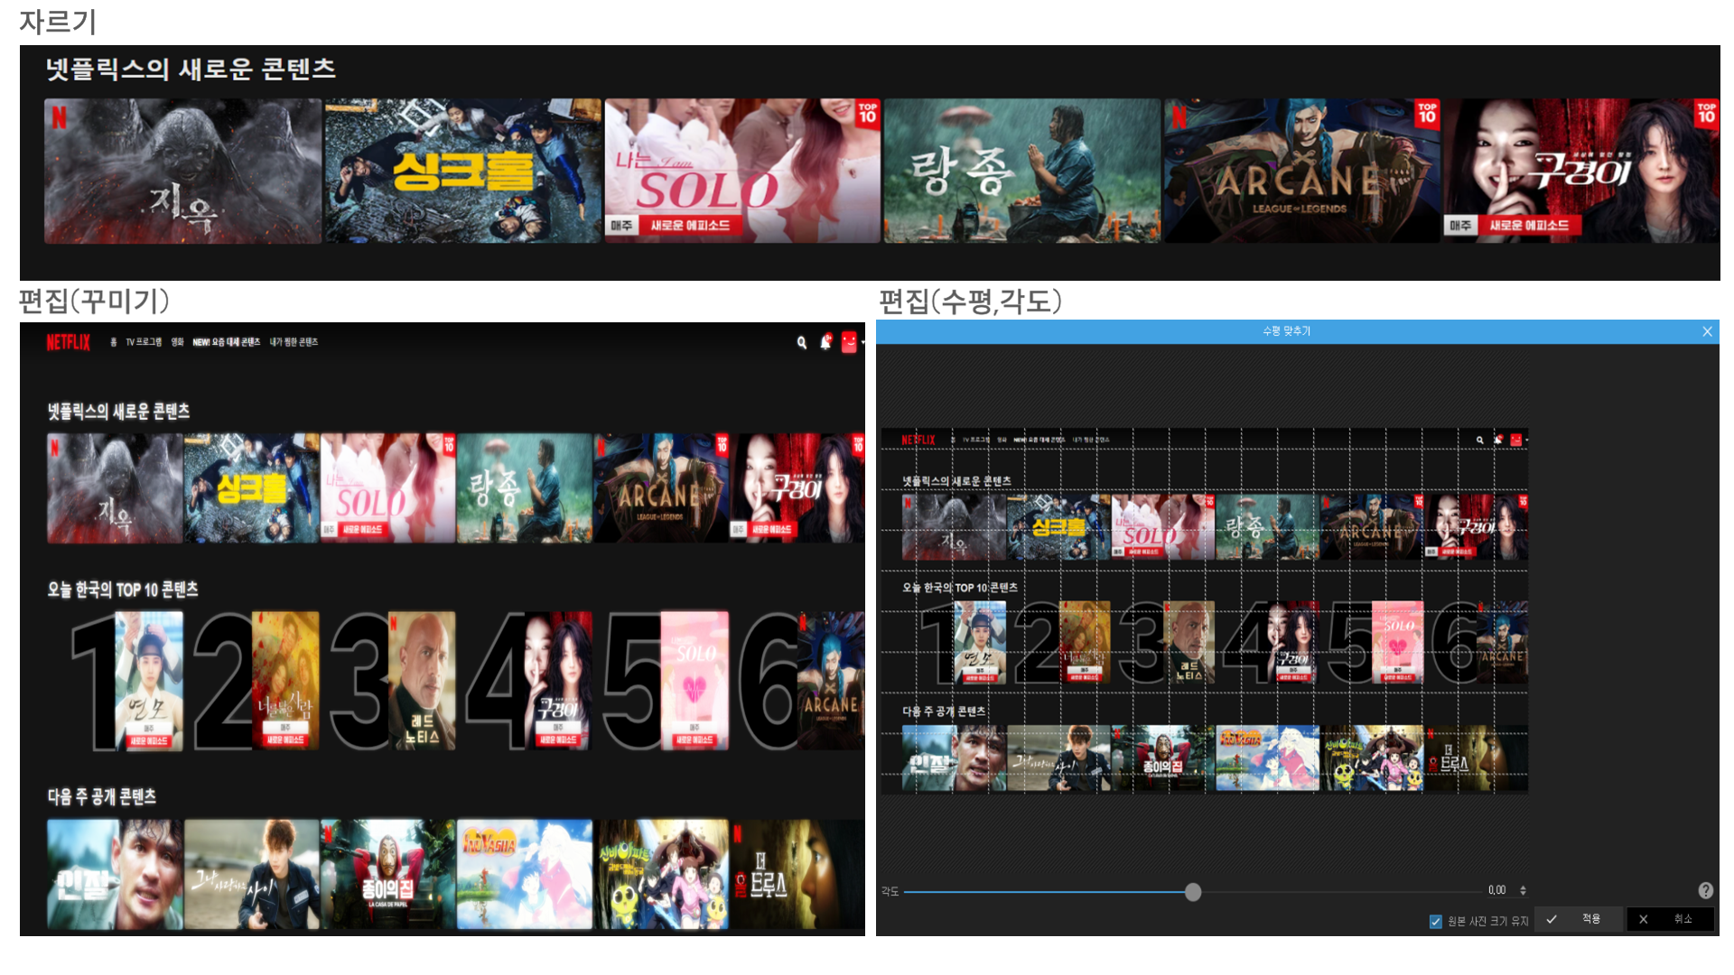
Task: Open rank 2 poster on left page
Action: [285, 681]
